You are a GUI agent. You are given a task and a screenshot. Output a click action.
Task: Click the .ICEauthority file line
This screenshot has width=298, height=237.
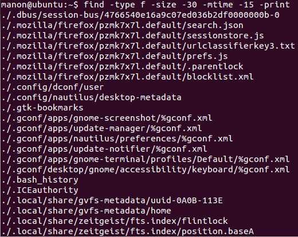tap(40, 190)
